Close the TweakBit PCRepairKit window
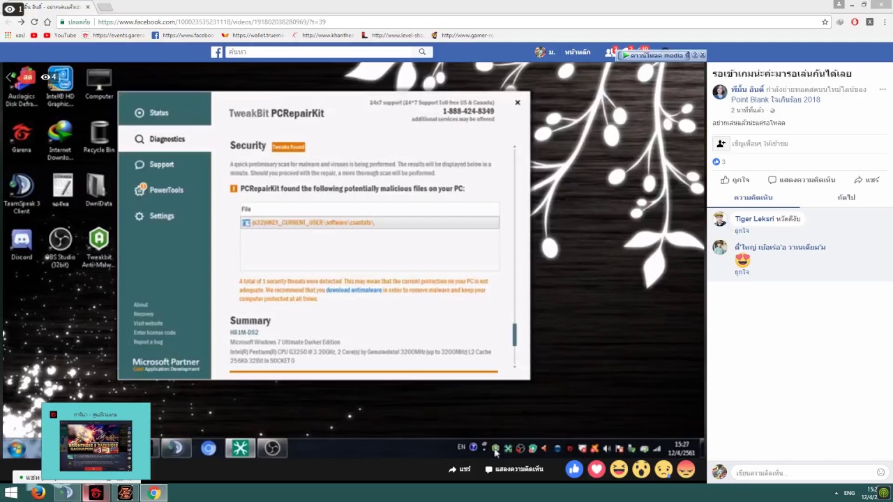 pos(518,102)
